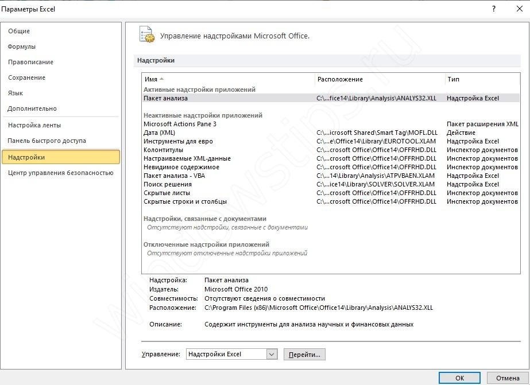Screen dimensions: 530x385
Task: Confirm with the OK button
Action: click(459, 378)
